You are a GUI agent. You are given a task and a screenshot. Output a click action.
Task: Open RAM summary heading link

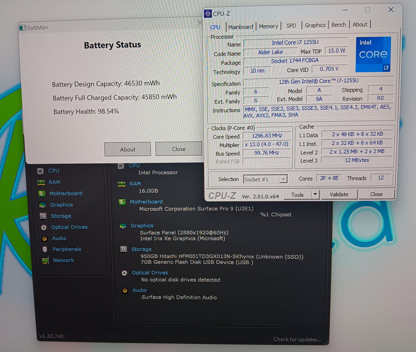click(135, 184)
